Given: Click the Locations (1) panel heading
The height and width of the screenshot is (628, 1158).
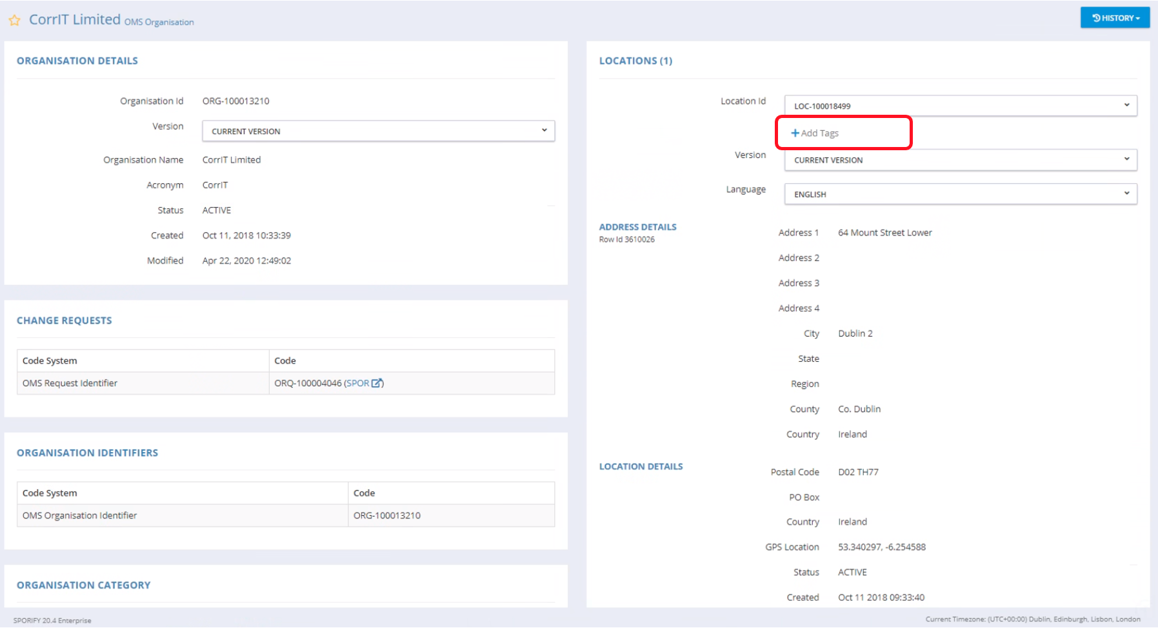Looking at the screenshot, I should pyautogui.click(x=635, y=61).
